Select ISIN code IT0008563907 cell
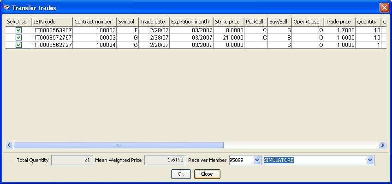The height and width of the screenshot is (184, 392). pyautogui.click(x=52, y=30)
